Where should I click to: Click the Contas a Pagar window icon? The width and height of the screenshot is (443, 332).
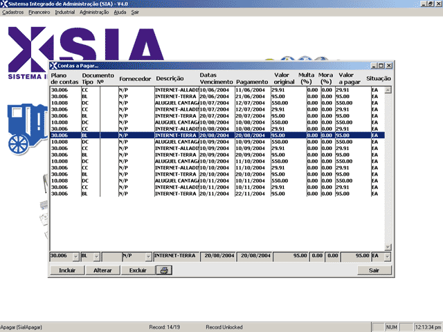pos(54,65)
